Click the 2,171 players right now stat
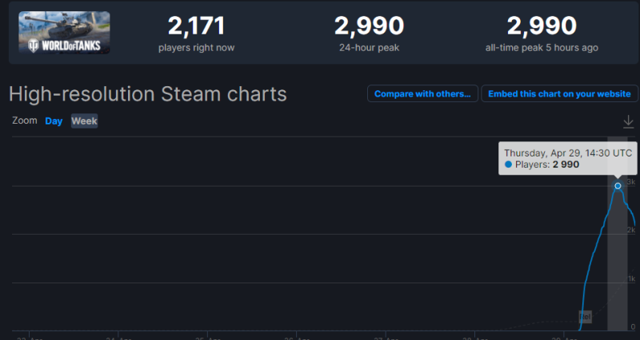640x340 pixels. (x=196, y=34)
